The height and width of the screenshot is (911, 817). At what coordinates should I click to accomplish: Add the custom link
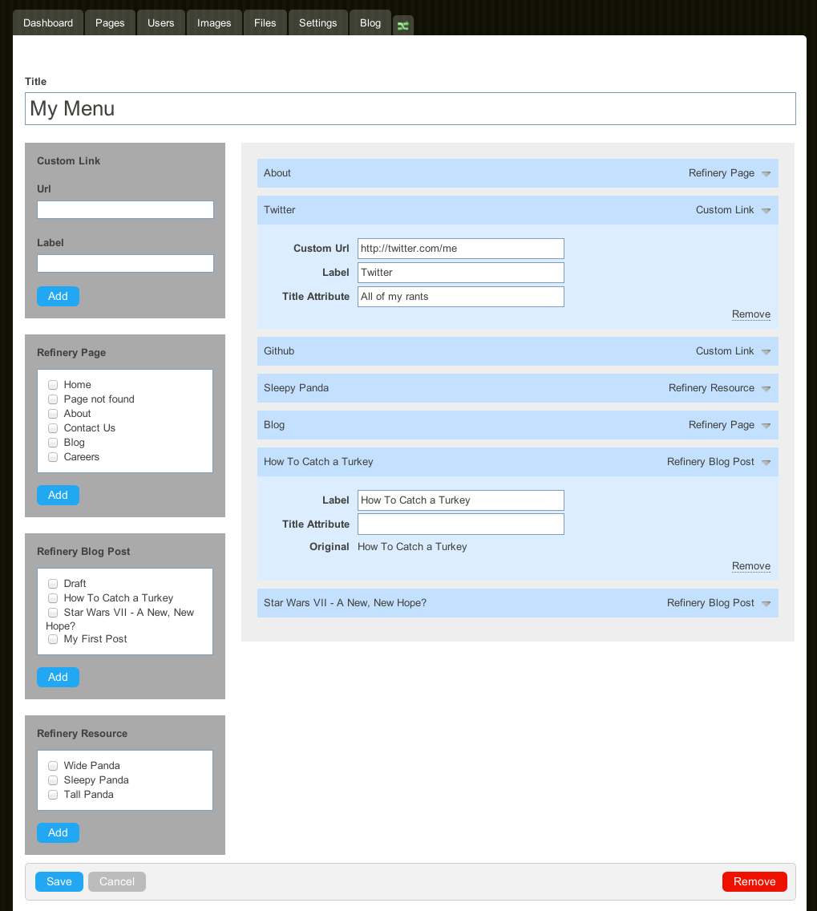(58, 296)
